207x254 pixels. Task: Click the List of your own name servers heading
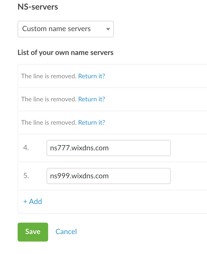[65, 53]
